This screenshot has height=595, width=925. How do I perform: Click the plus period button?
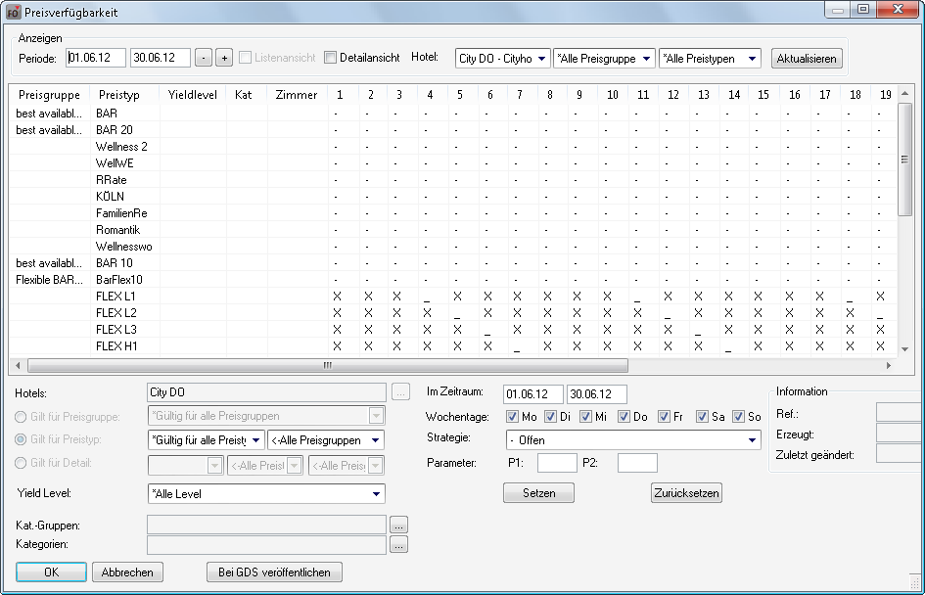[224, 58]
